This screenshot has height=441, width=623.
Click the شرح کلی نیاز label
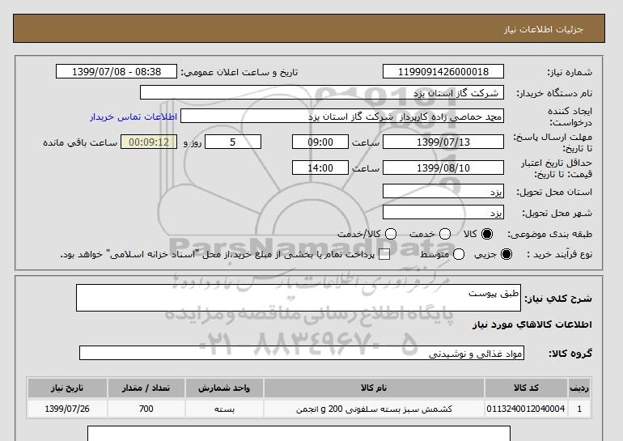[558, 299]
